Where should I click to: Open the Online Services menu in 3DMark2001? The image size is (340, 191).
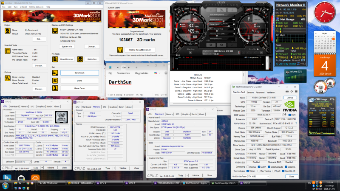(36, 7)
